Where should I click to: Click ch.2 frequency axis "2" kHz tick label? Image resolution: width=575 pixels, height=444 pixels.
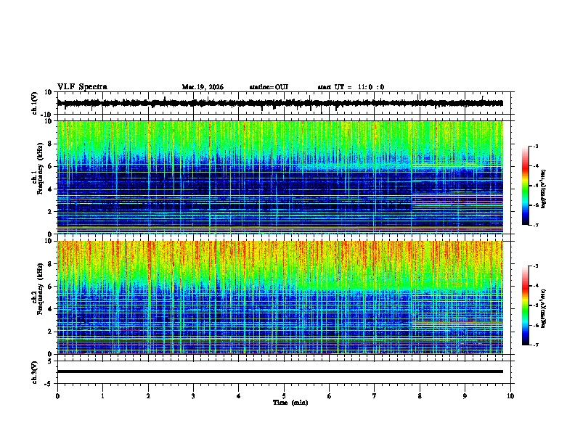[50, 332]
